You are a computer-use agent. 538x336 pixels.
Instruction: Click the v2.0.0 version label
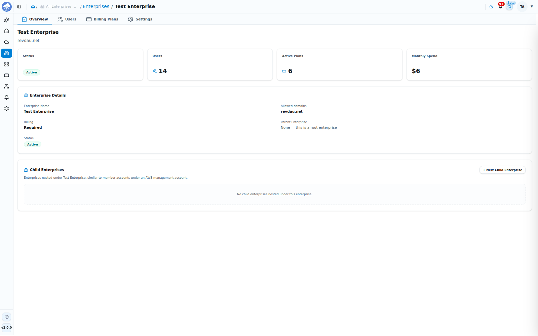(x=6, y=328)
